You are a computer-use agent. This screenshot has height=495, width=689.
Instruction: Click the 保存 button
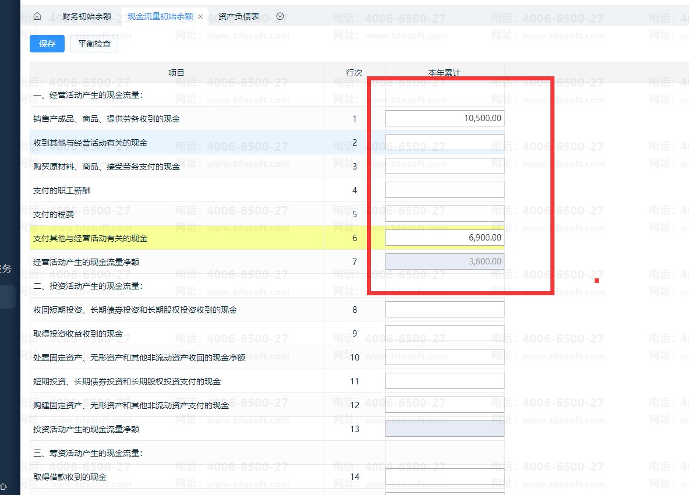point(47,44)
